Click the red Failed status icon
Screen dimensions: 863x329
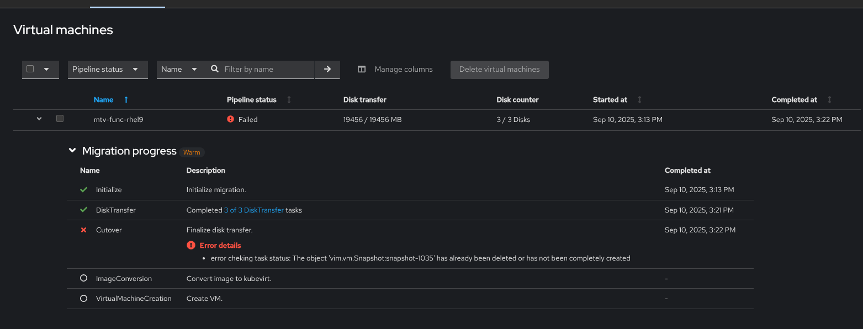(x=231, y=119)
